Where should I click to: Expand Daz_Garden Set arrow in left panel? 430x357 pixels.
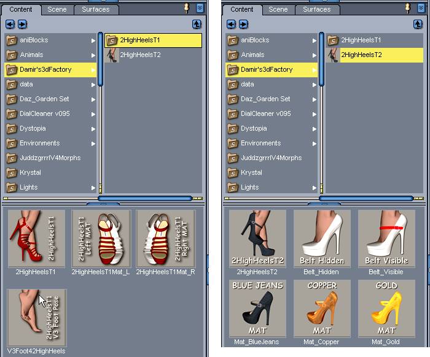point(93,99)
